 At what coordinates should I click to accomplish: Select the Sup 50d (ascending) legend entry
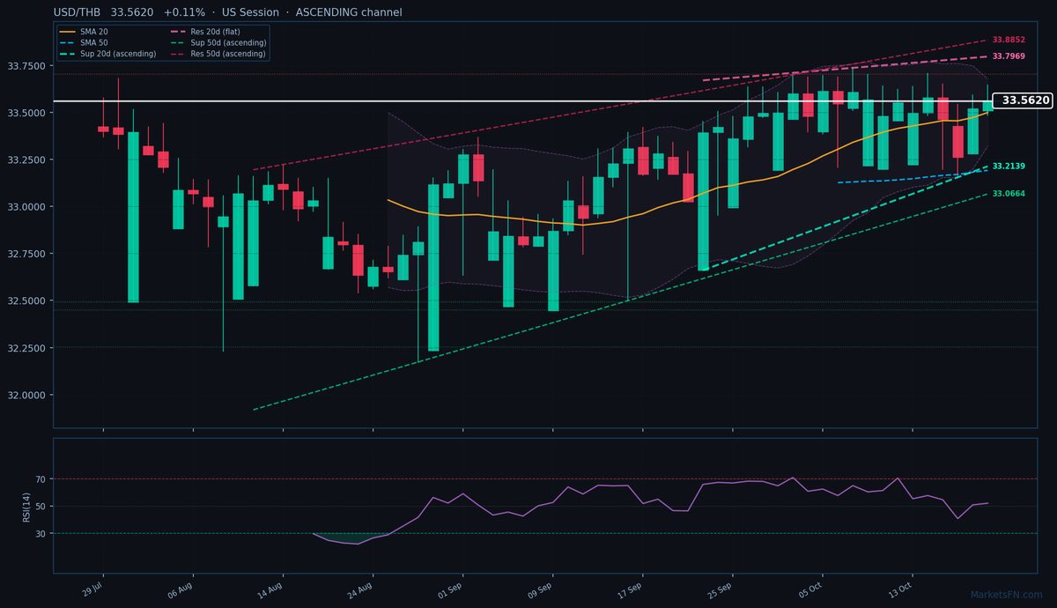(x=218, y=42)
